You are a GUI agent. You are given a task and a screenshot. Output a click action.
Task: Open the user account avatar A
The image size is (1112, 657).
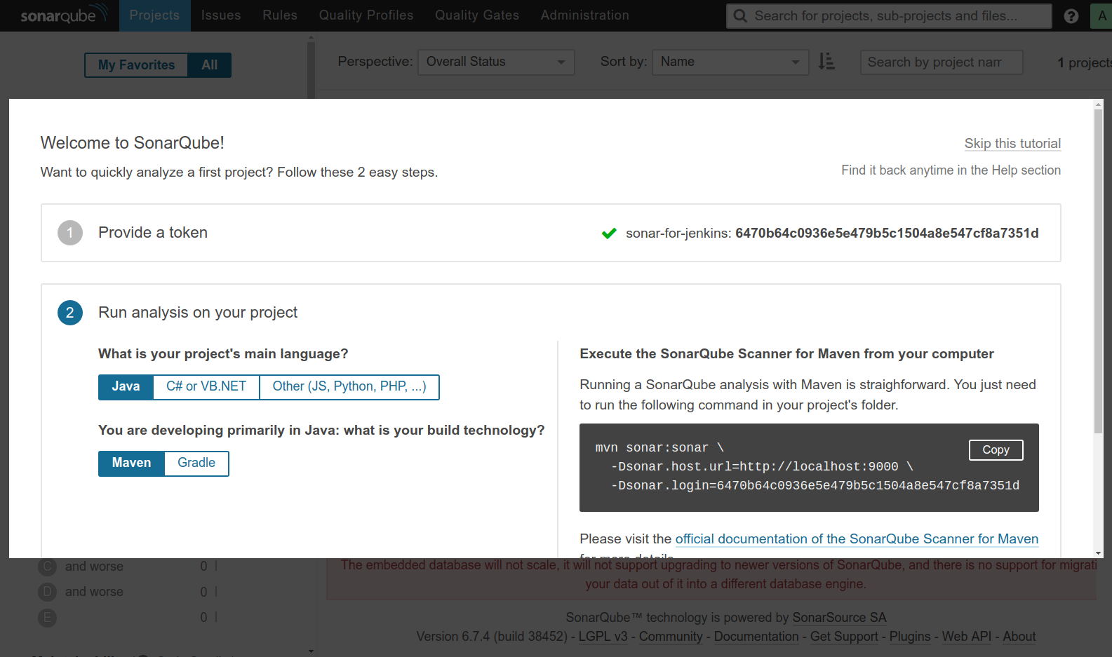[x=1101, y=15]
